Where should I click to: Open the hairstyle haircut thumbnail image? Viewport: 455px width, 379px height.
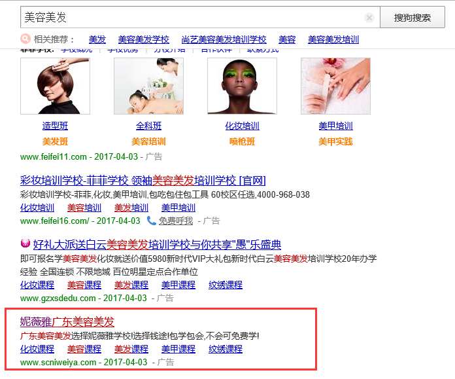click(55, 86)
